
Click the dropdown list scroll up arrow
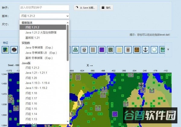point(68,23)
